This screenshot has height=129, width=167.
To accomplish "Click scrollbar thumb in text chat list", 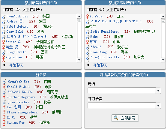I will coord(163,21).
